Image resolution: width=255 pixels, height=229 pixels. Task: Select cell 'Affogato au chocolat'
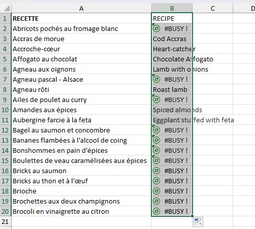(81, 59)
